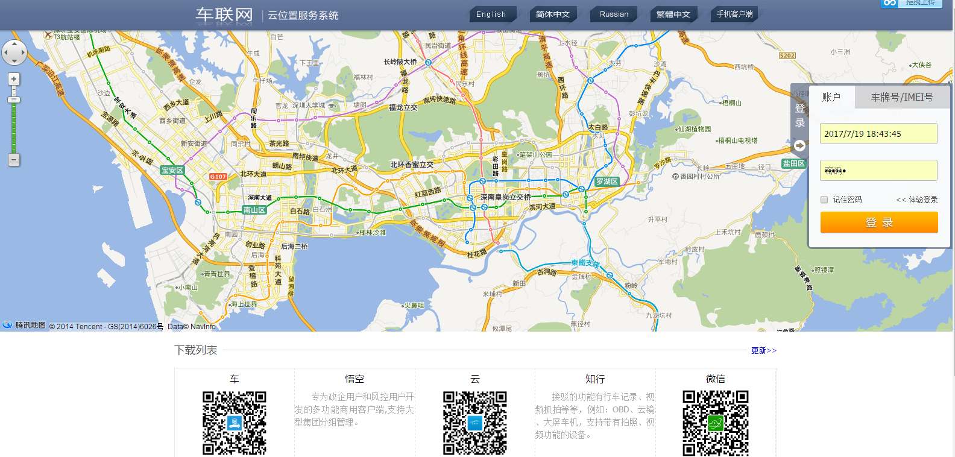This screenshot has height=457, width=955.
Task: Zoom out with the minus button
Action: [14, 160]
